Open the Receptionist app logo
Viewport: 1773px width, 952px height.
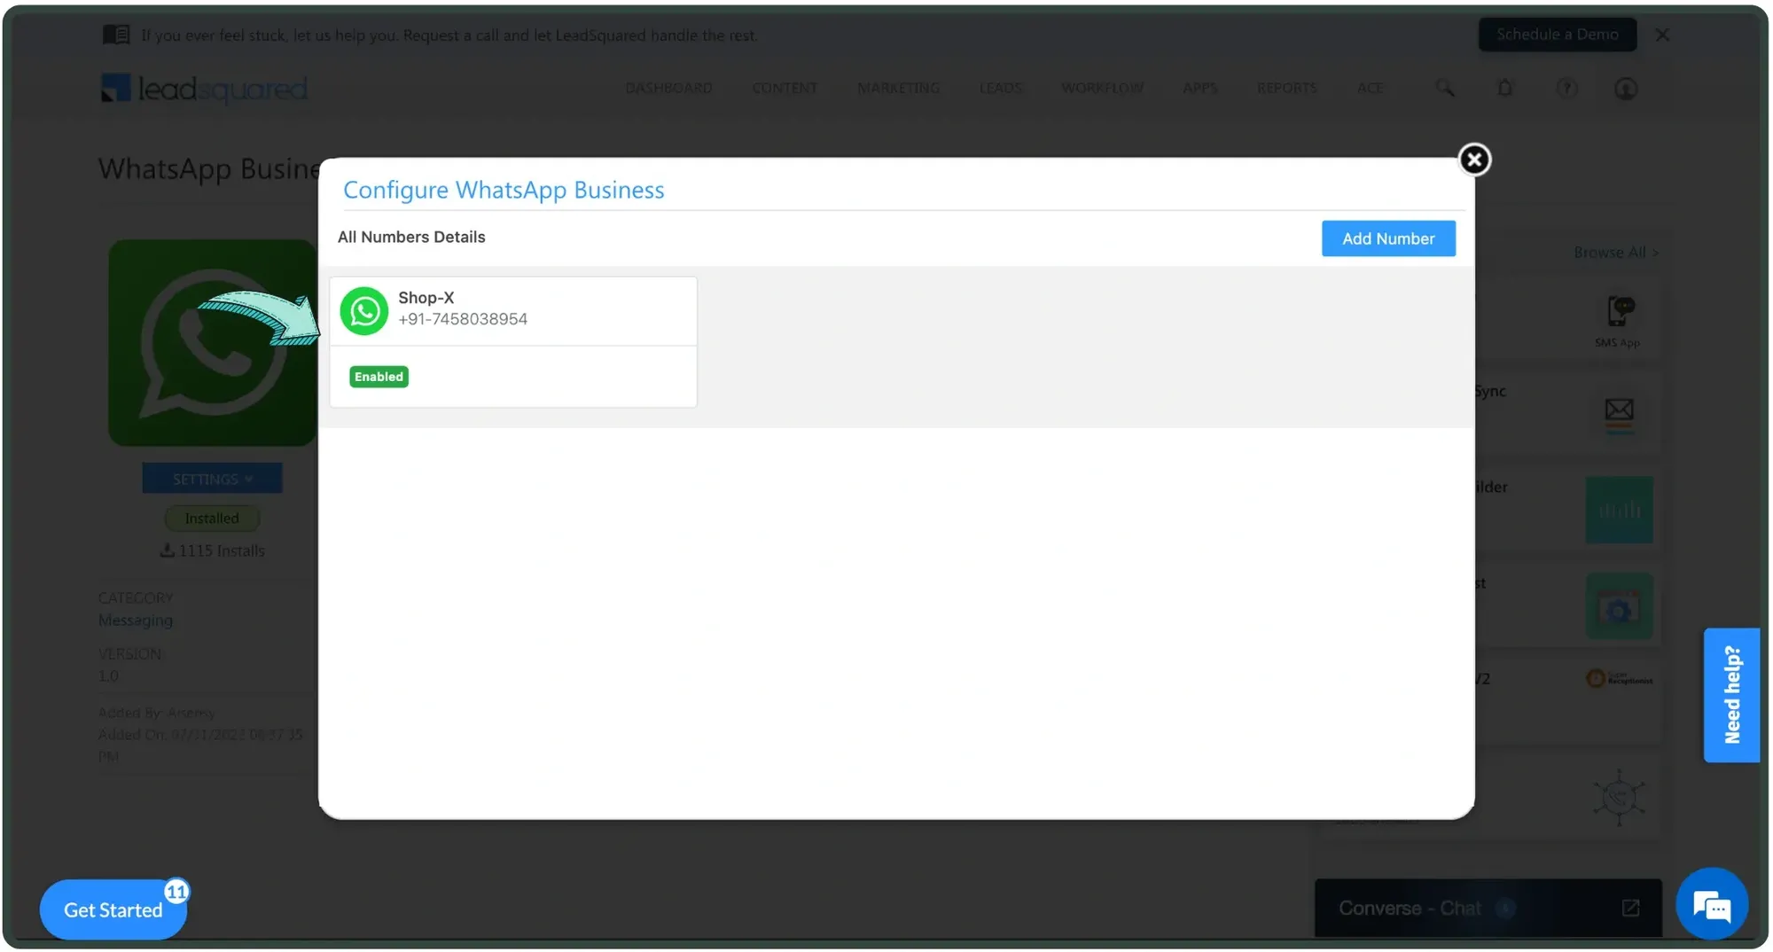[x=1619, y=679]
